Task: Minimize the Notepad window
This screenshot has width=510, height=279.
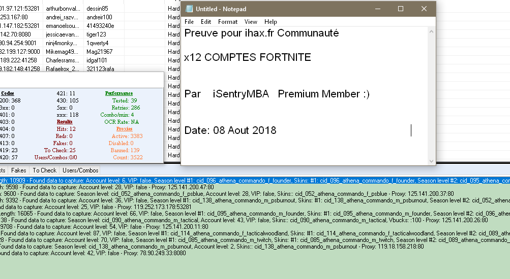Action: tap(378, 9)
